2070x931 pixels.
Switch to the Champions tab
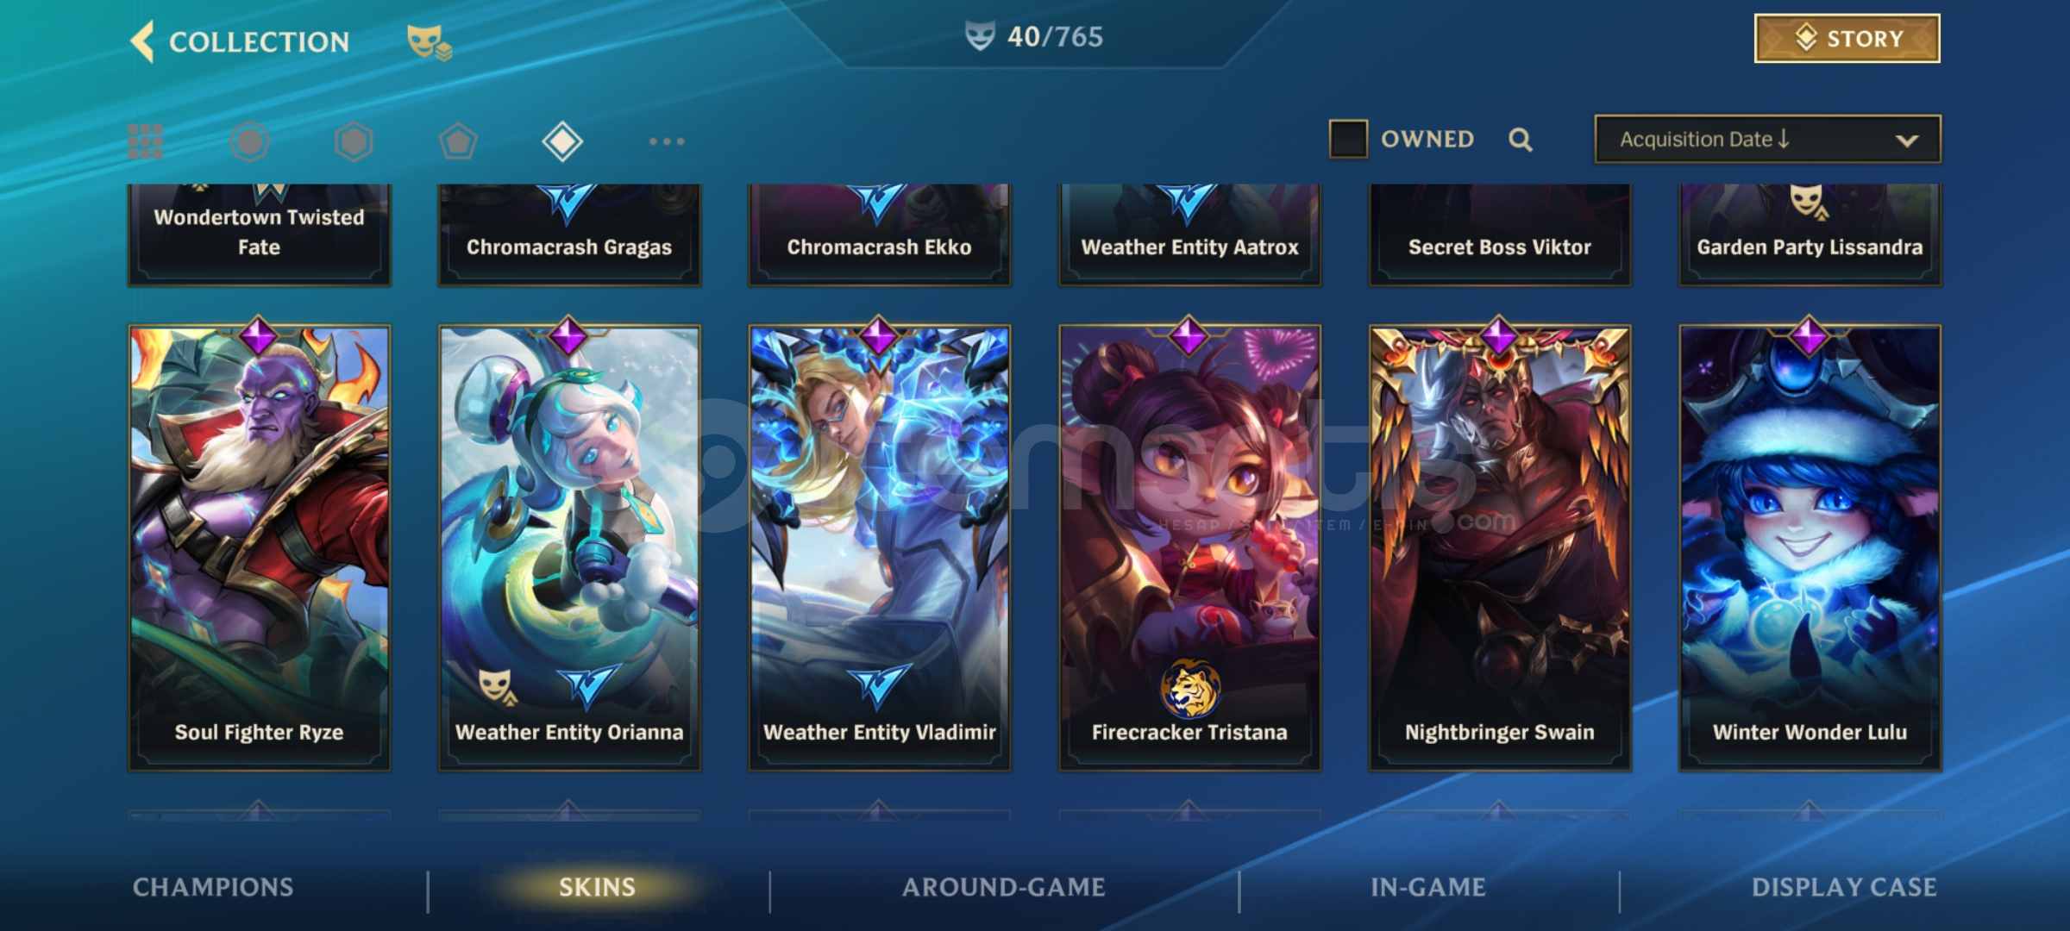(213, 887)
